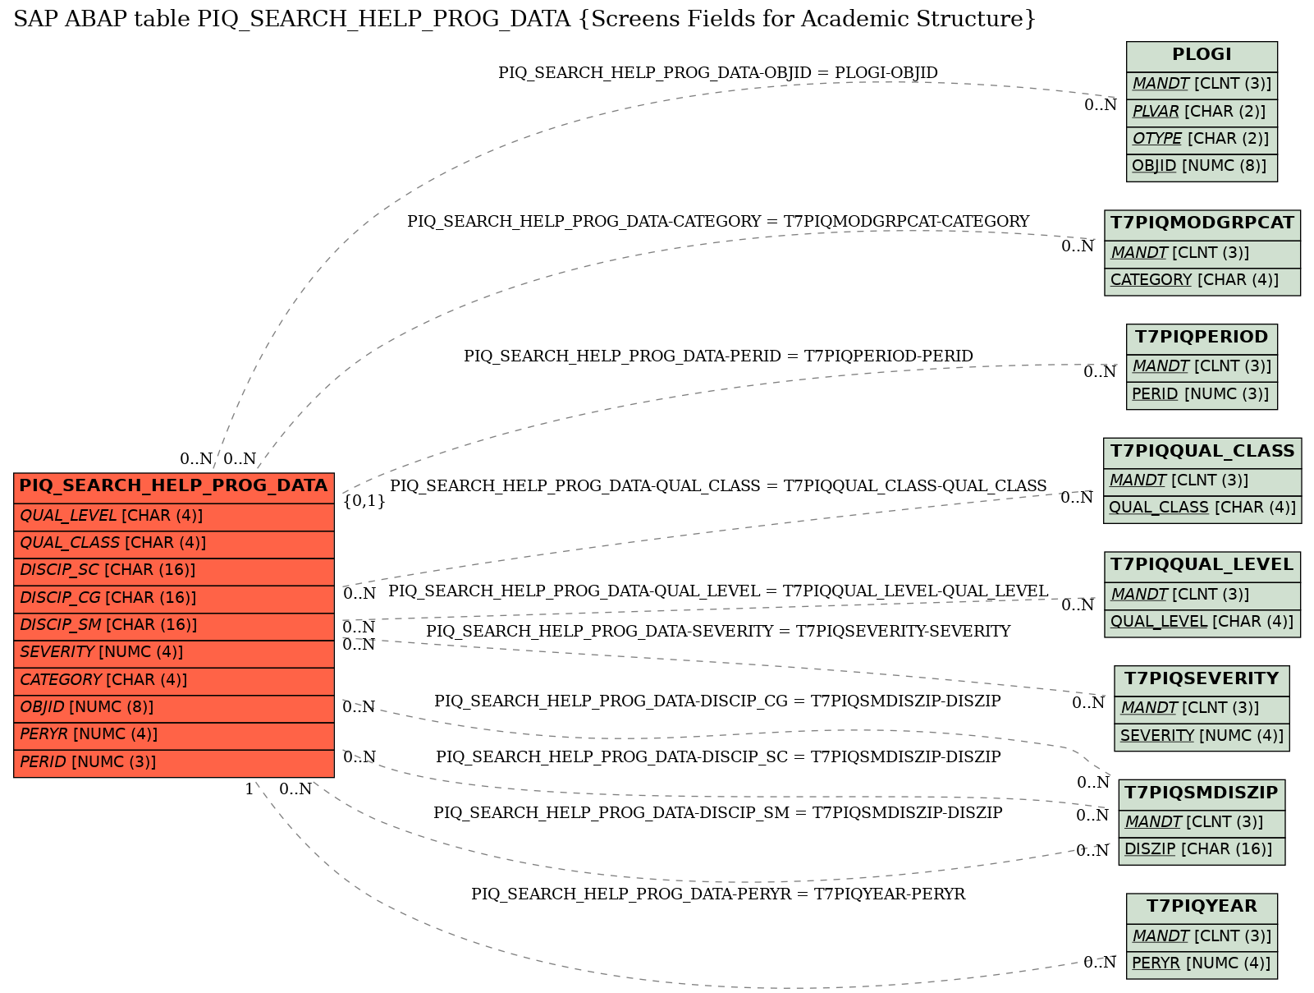The image size is (1314, 993).
Task: Open the T7PIQPERIOD table header
Action: tap(1202, 338)
